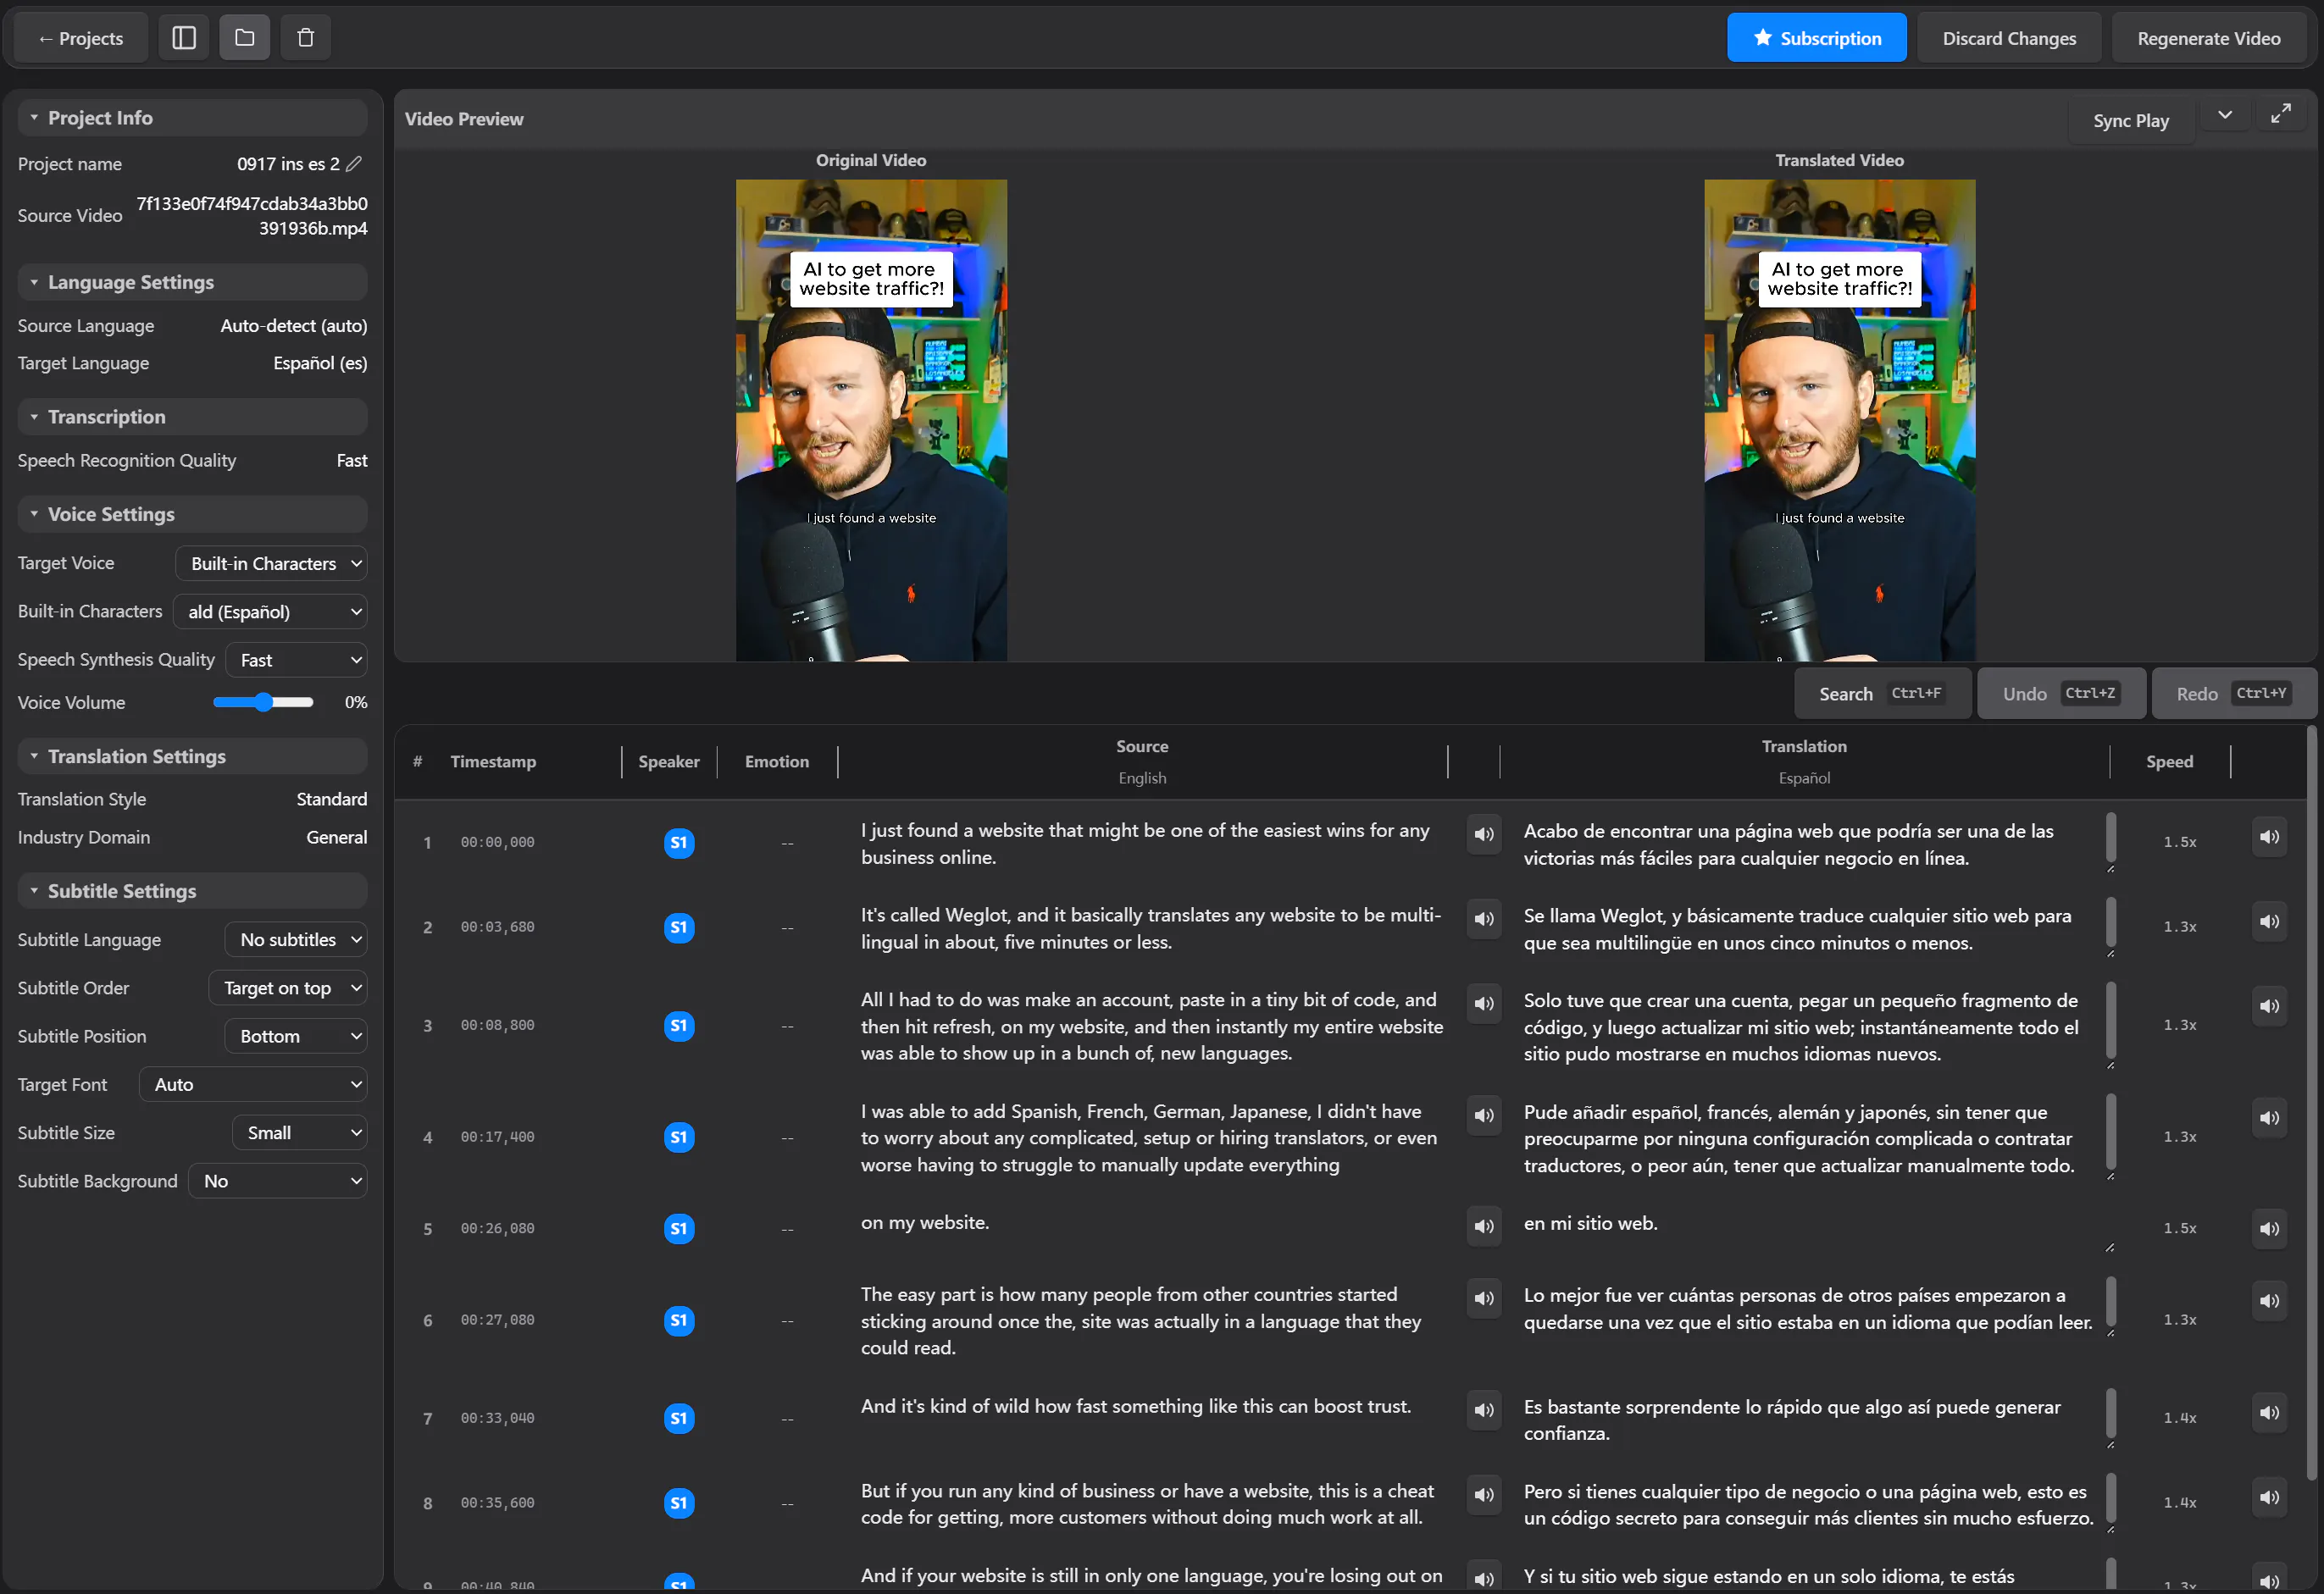2324x1594 pixels.
Task: Play translated audio for row 1
Action: tap(2270, 838)
